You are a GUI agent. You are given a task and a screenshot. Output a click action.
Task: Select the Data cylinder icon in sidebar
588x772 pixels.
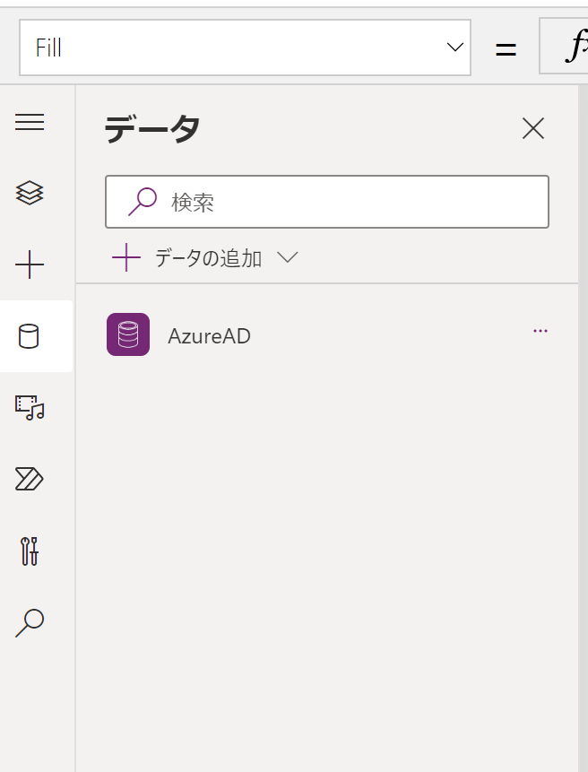30,337
